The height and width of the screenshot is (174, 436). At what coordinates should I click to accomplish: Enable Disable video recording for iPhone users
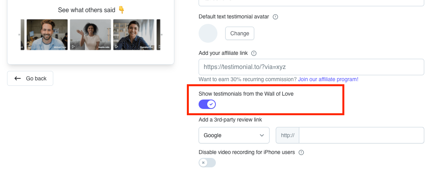coord(207,163)
